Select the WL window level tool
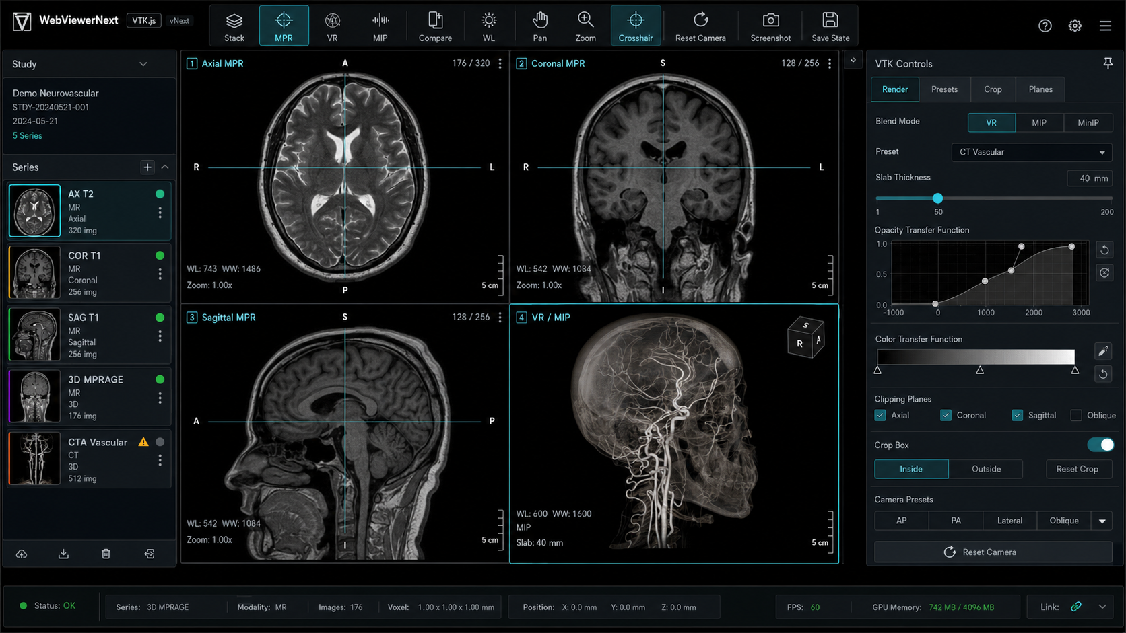The height and width of the screenshot is (633, 1126). point(489,26)
